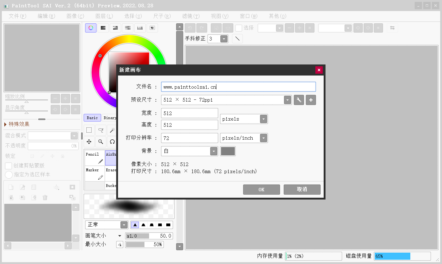This screenshot has height=264, width=442.
Task: Open the 图层(L) menu
Action: click(x=104, y=16)
